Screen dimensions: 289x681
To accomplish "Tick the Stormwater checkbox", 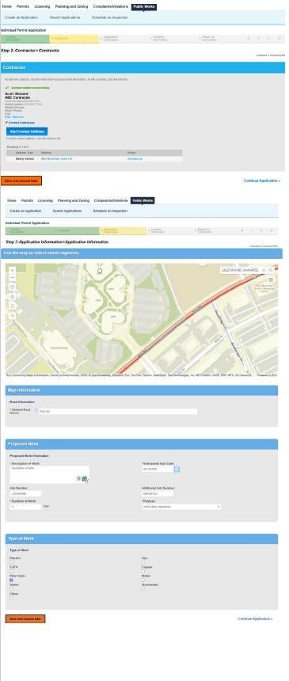I will pyautogui.click(x=143, y=589).
